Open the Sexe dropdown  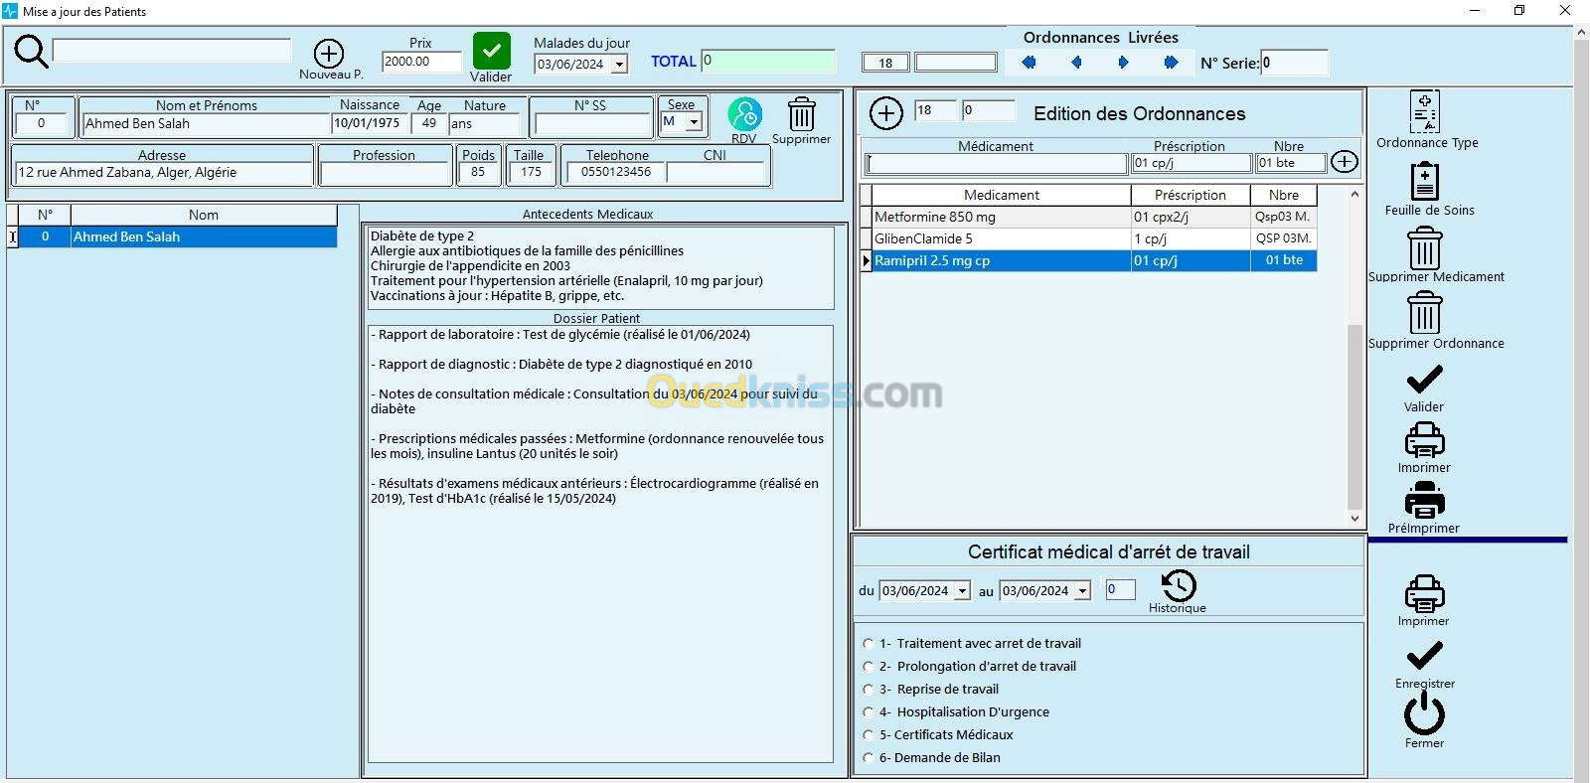pyautogui.click(x=694, y=122)
